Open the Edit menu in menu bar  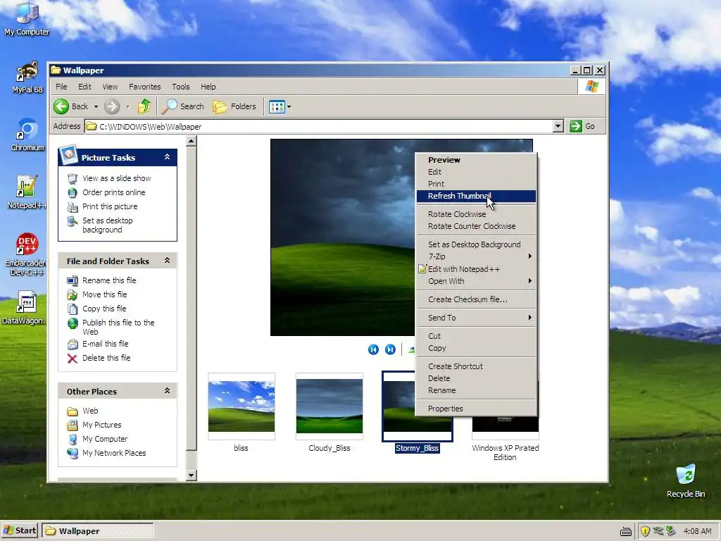tap(84, 87)
